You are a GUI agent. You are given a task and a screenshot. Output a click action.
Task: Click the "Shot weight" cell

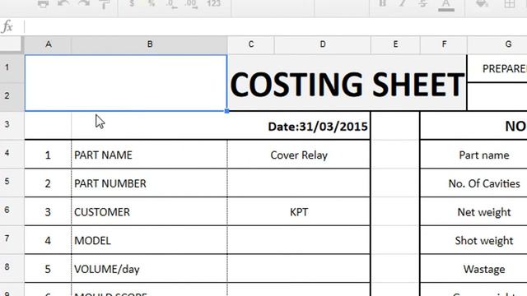pyautogui.click(x=474, y=240)
